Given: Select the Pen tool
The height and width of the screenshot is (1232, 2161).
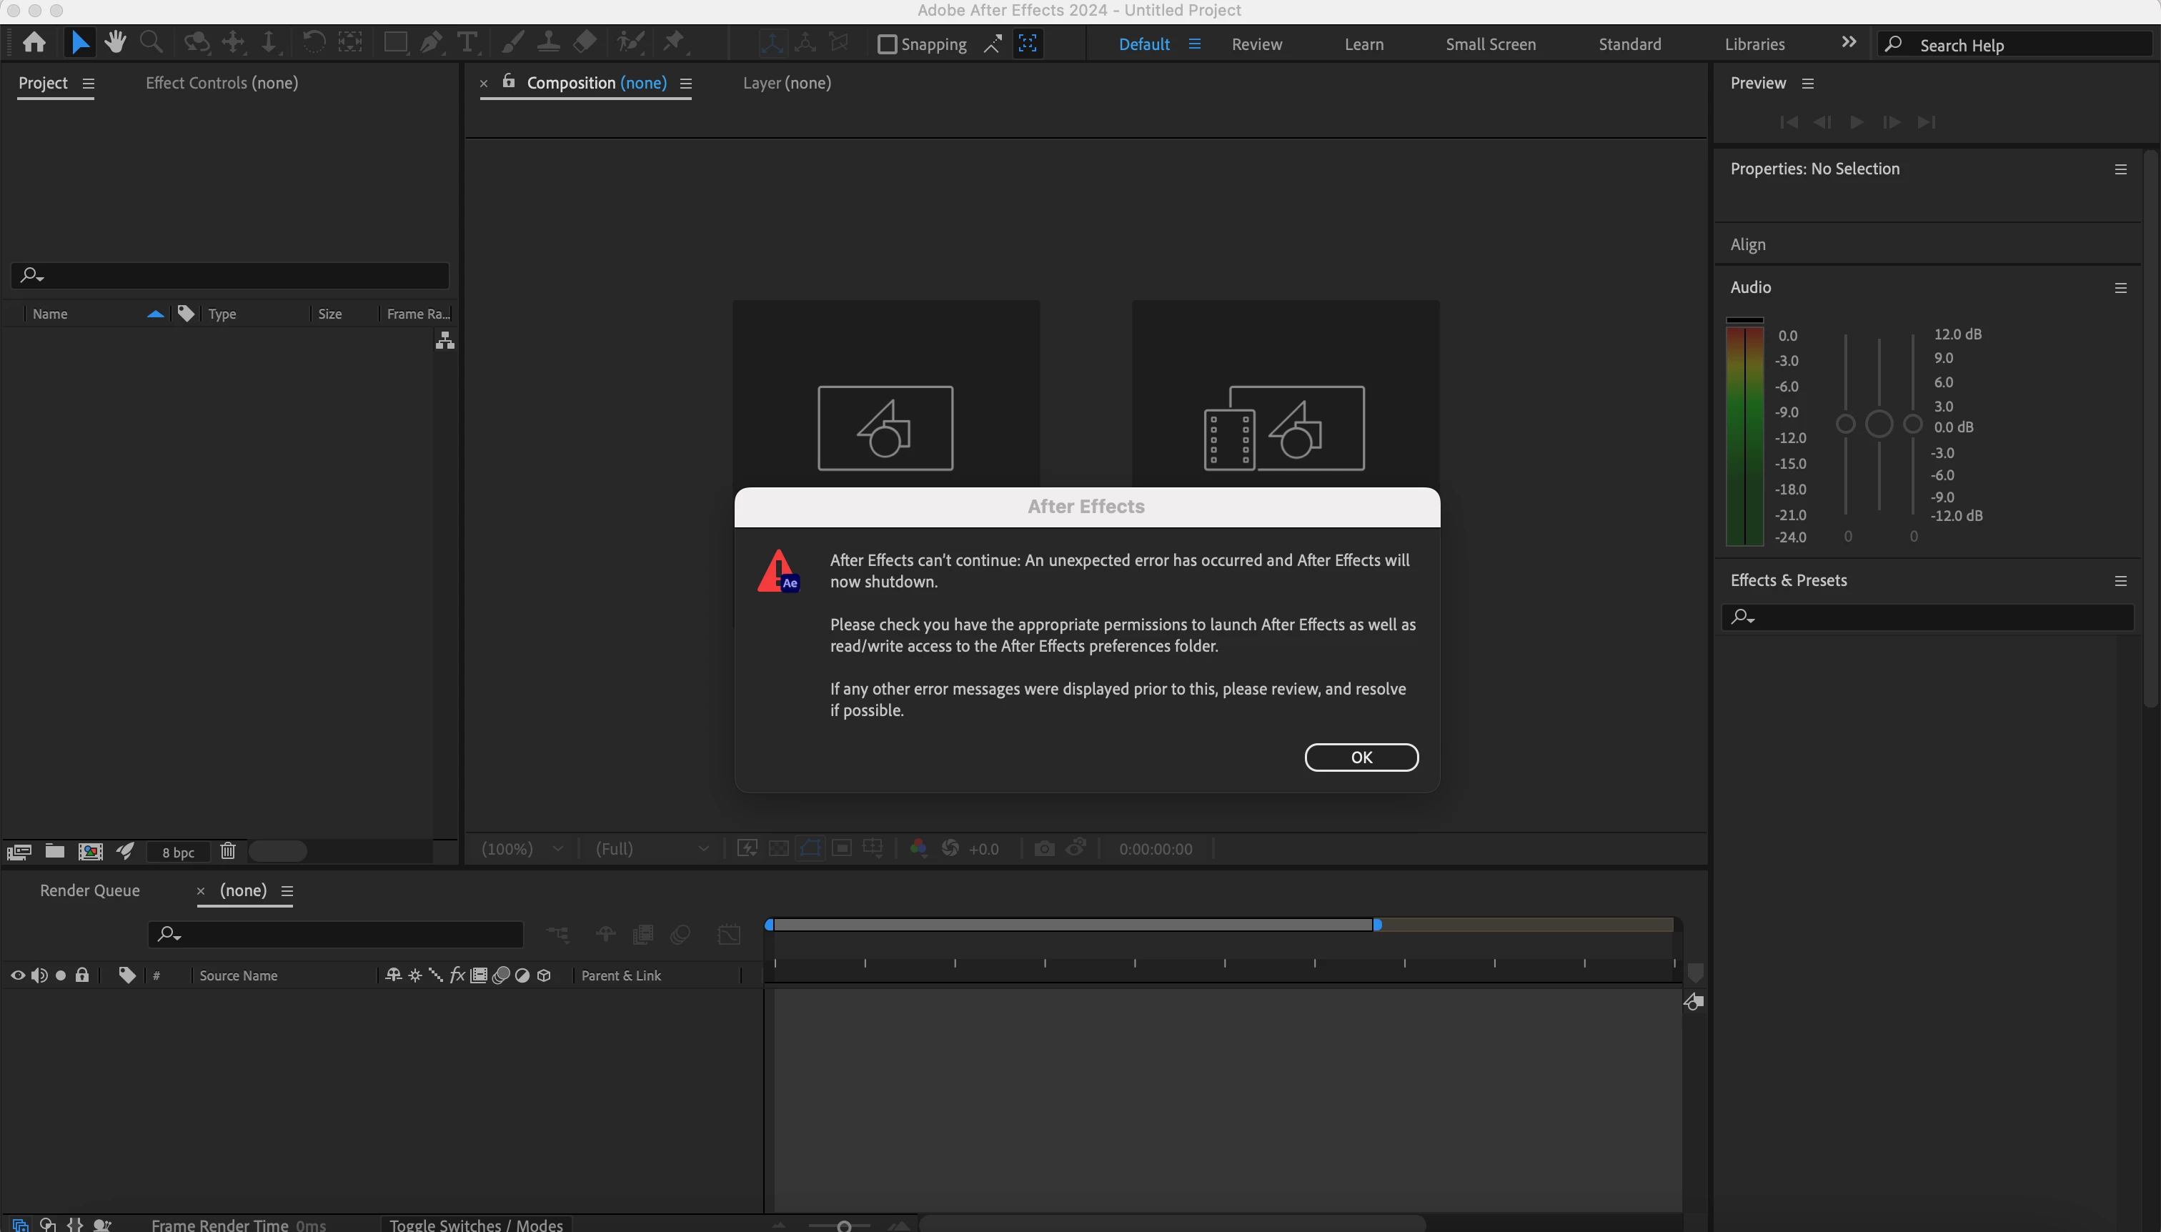Looking at the screenshot, I should 431,41.
